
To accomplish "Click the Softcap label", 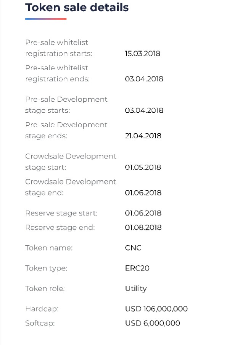I will pos(40,323).
